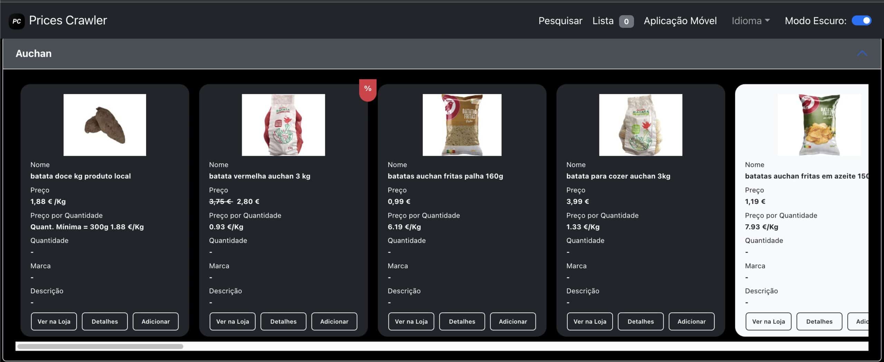Select the batata doce product image
The height and width of the screenshot is (362, 884).
tap(105, 125)
